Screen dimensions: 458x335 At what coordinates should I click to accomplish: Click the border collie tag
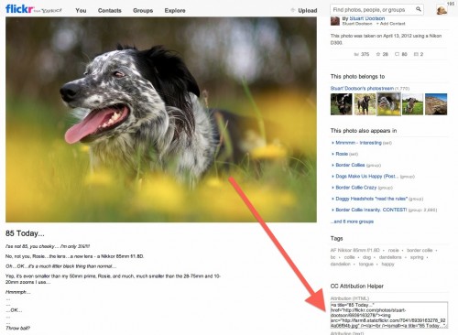tap(420, 250)
